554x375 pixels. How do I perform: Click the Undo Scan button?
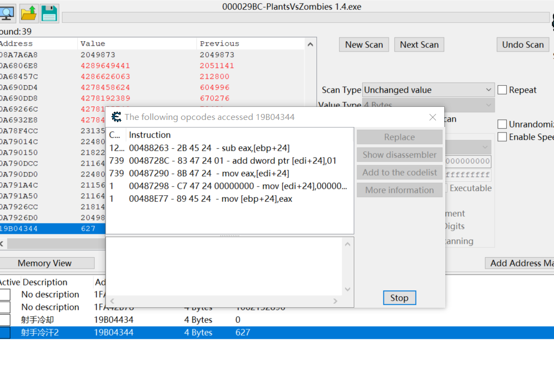(x=523, y=45)
